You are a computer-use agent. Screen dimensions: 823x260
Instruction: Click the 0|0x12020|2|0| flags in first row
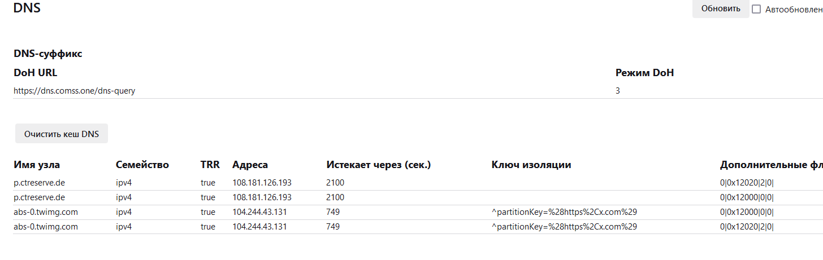(x=747, y=183)
